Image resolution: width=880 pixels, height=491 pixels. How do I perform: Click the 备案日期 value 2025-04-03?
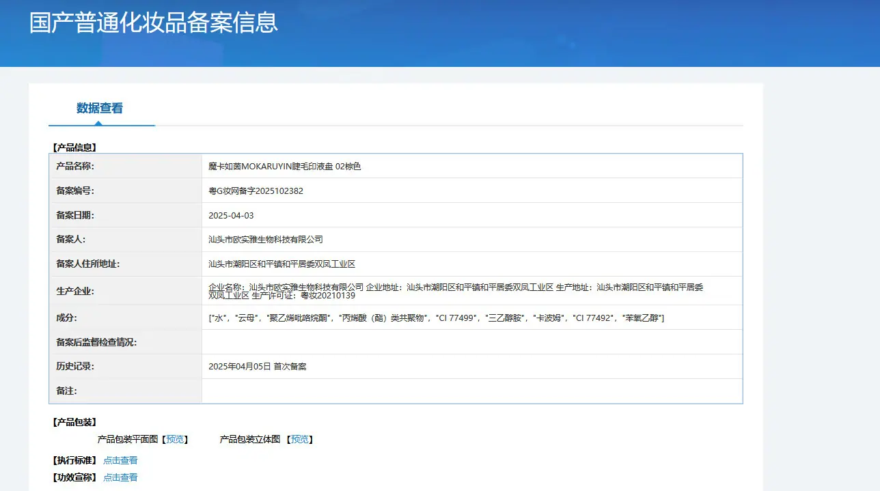click(x=231, y=215)
